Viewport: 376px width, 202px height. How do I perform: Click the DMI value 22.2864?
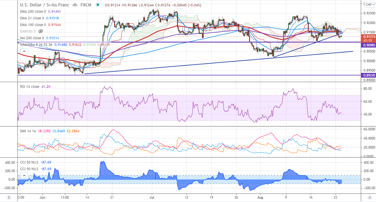(x=73, y=131)
